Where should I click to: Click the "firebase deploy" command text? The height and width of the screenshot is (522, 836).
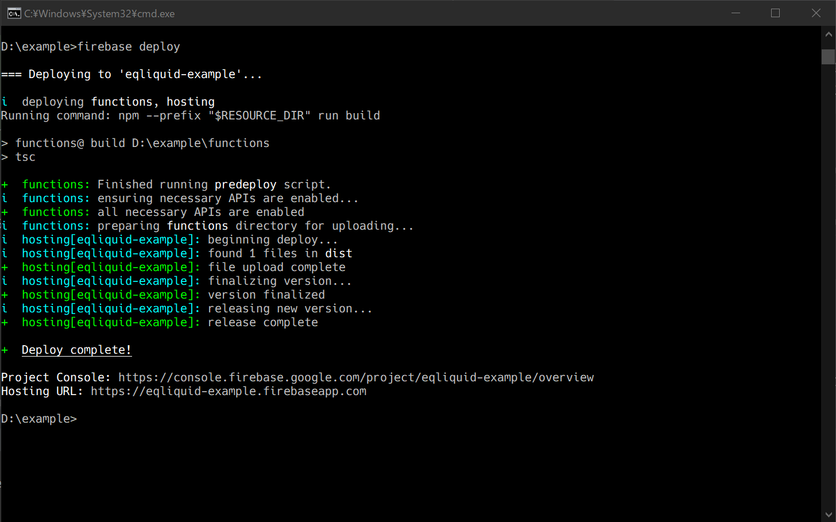point(129,47)
